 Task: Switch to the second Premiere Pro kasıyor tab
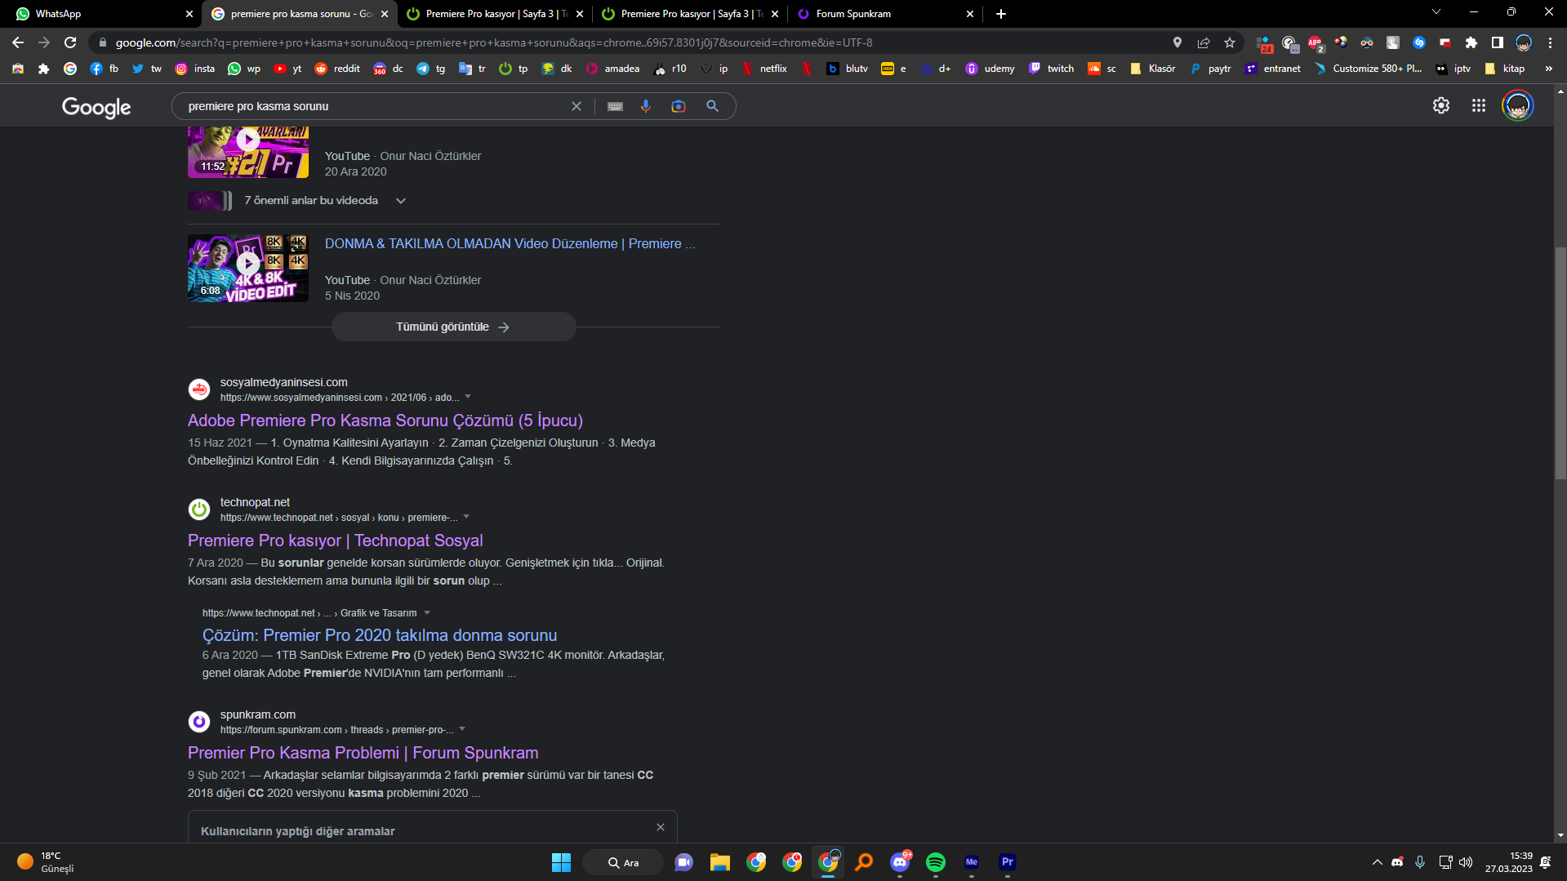[689, 14]
